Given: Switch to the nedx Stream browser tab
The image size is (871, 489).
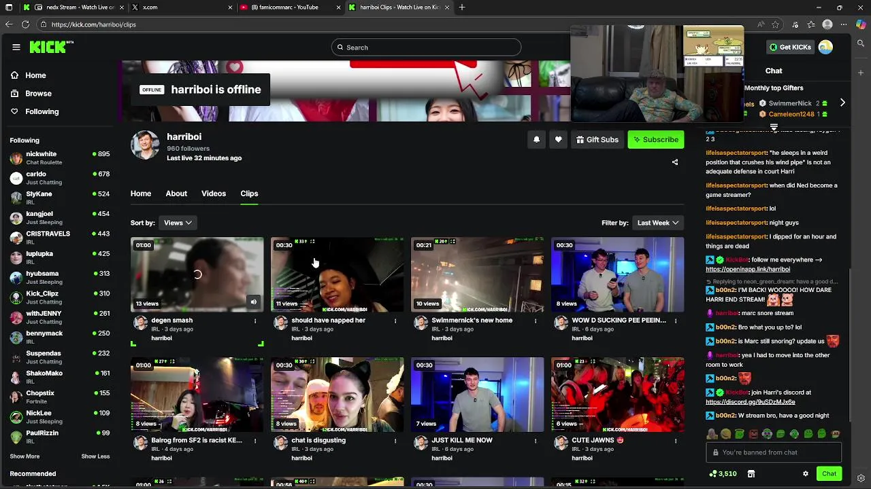Looking at the screenshot, I should [73, 7].
